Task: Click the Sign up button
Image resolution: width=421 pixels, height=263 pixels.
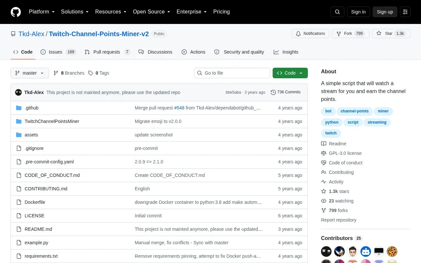Action: 385,12
